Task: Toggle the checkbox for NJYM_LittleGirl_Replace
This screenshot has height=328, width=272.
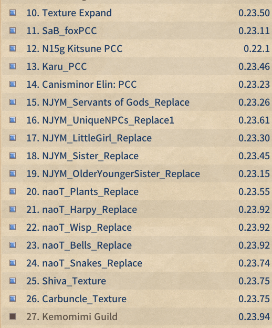Action: 13,138
